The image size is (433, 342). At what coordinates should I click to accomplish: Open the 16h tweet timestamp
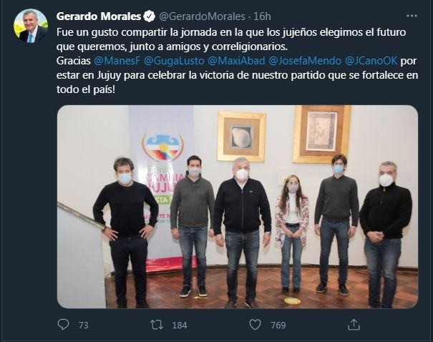tap(262, 16)
